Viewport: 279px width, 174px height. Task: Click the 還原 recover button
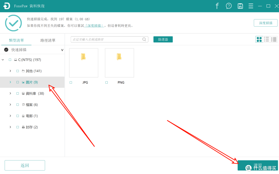pos(258,165)
